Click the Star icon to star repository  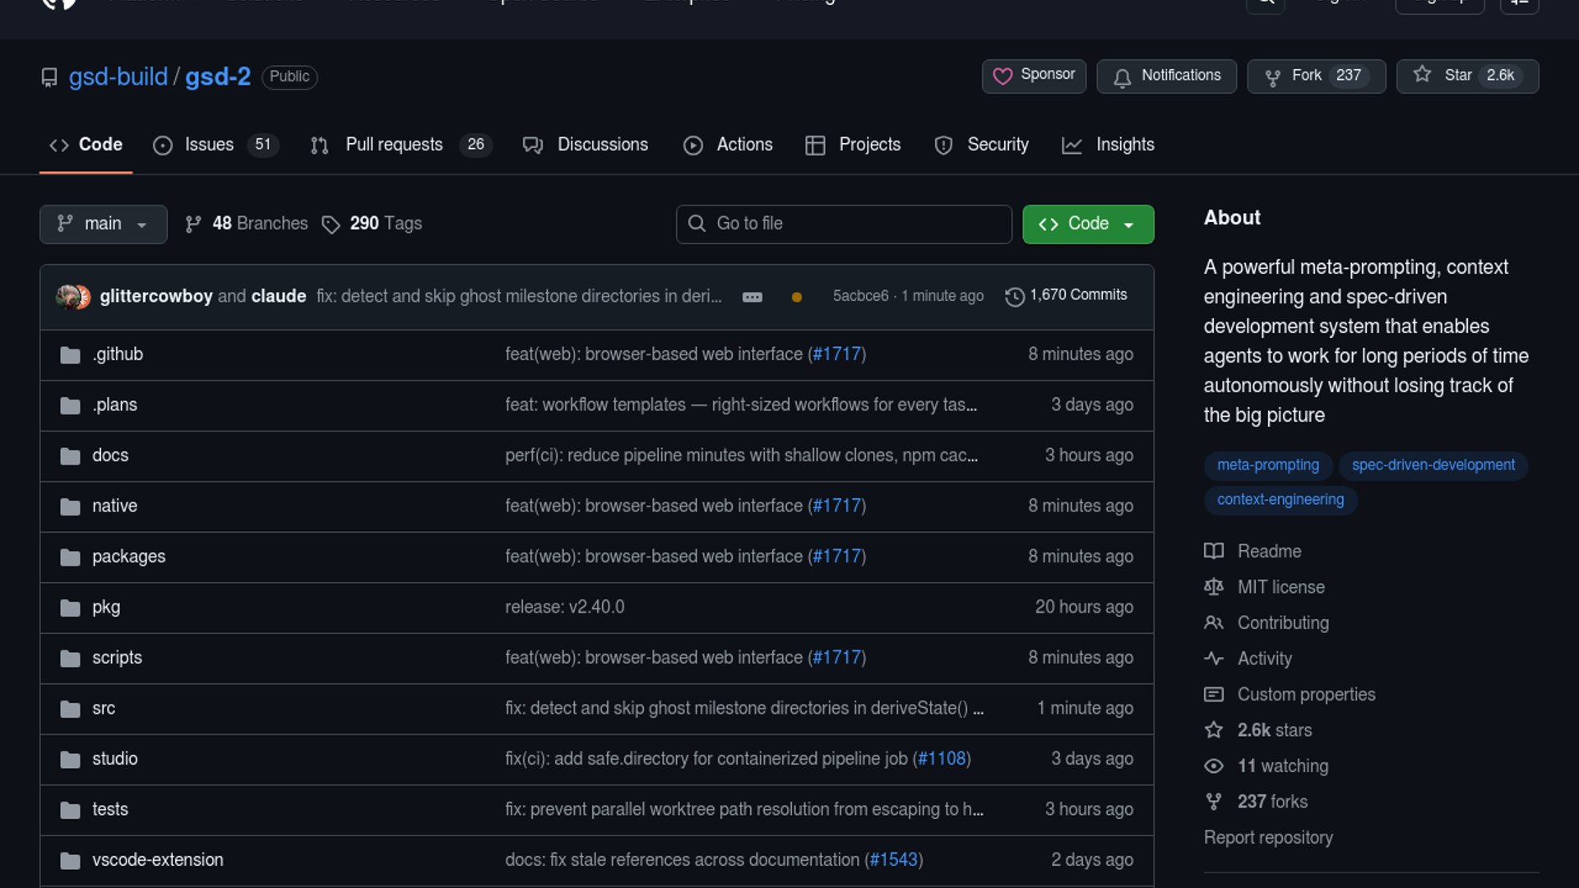1422,75
